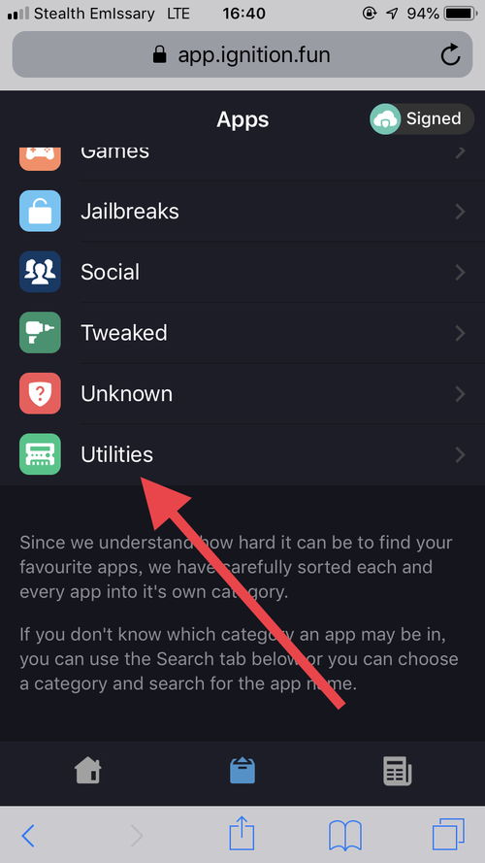Reload the page with refresh icon
Screen dimensions: 485x863
[450, 54]
